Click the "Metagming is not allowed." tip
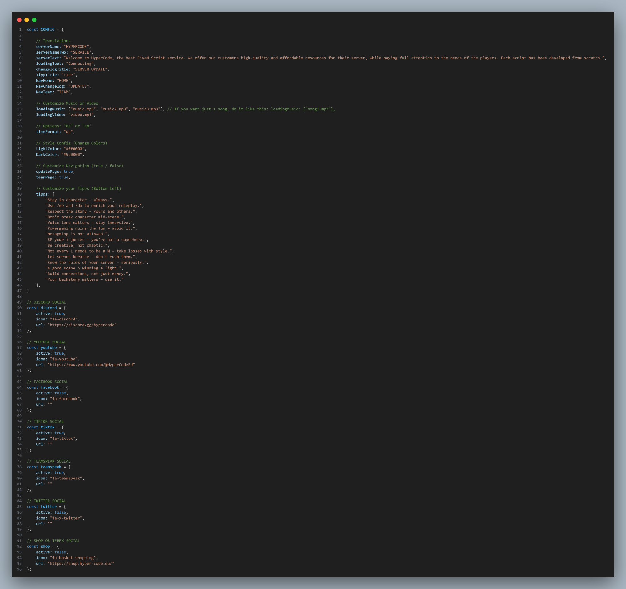Screen dimensions: 626x589 point(76,234)
